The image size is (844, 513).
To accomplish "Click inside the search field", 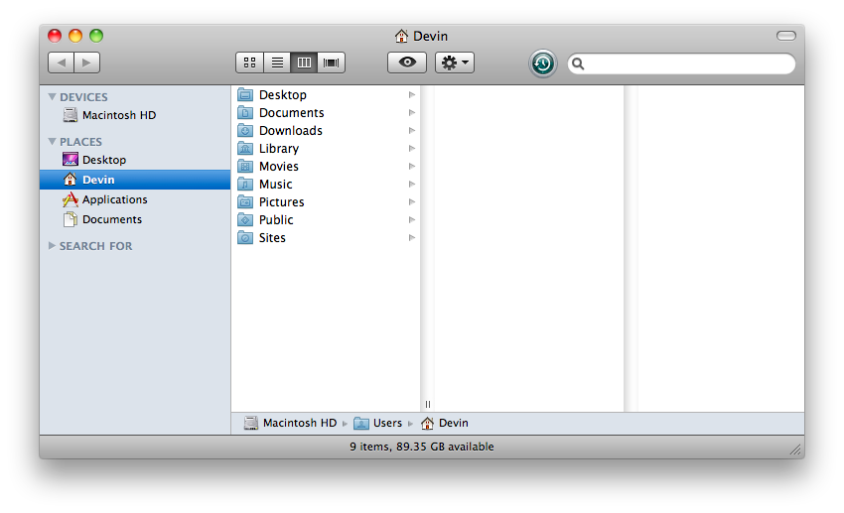I will 681,64.
